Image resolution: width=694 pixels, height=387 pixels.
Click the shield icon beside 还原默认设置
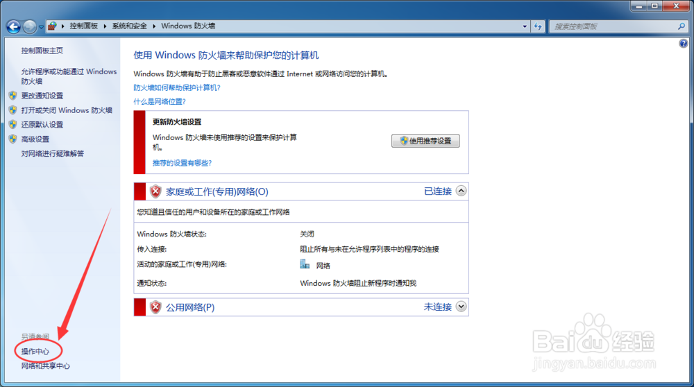12,125
